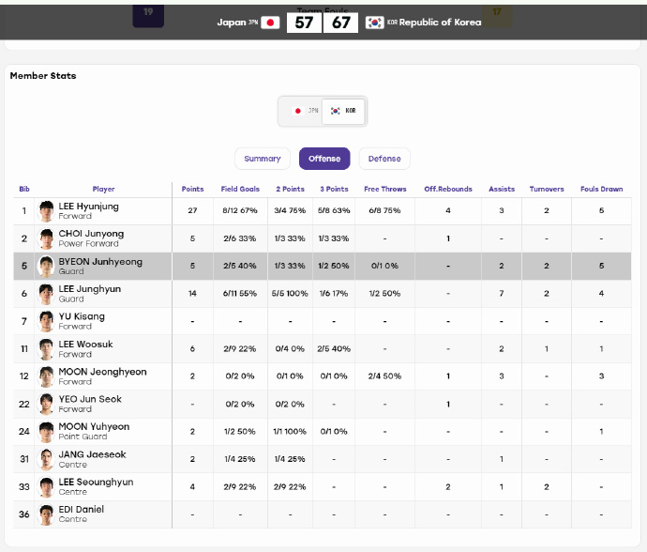Open MOON Jeonghyeon player name link
Image resolution: width=647 pixels, height=552 pixels.
(102, 372)
